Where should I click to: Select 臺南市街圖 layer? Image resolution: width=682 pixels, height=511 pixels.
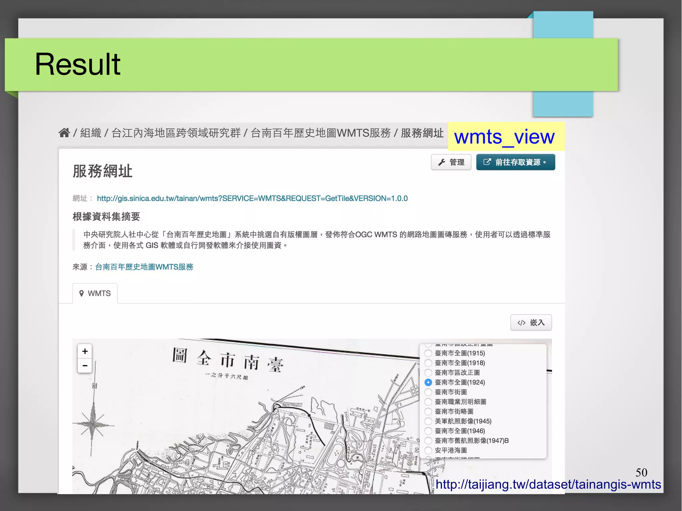(428, 392)
